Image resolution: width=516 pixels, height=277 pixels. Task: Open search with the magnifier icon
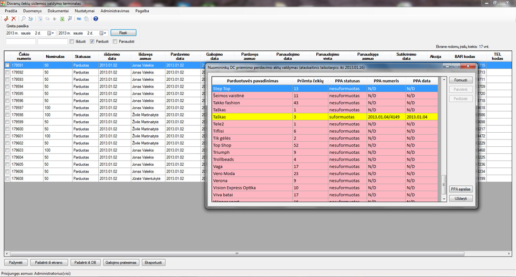pyautogui.click(x=23, y=19)
